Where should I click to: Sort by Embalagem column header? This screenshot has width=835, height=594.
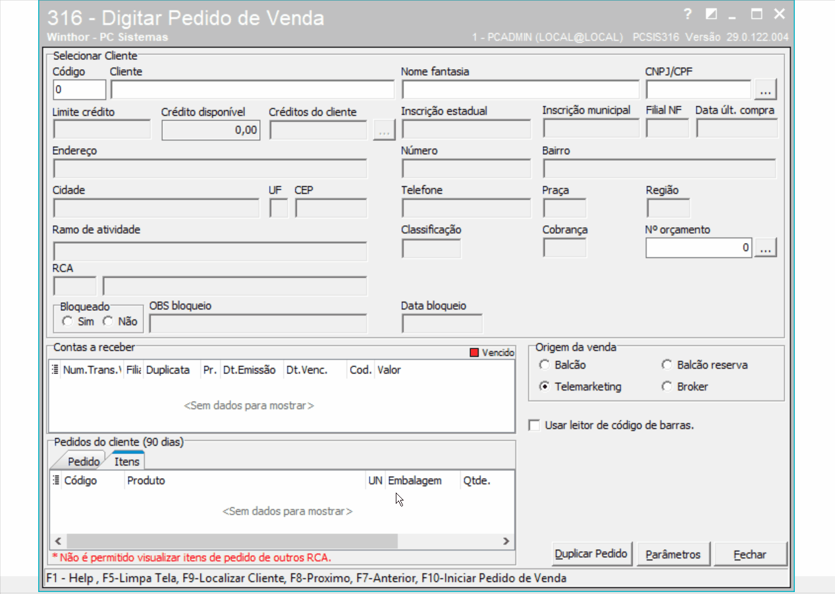(x=423, y=481)
